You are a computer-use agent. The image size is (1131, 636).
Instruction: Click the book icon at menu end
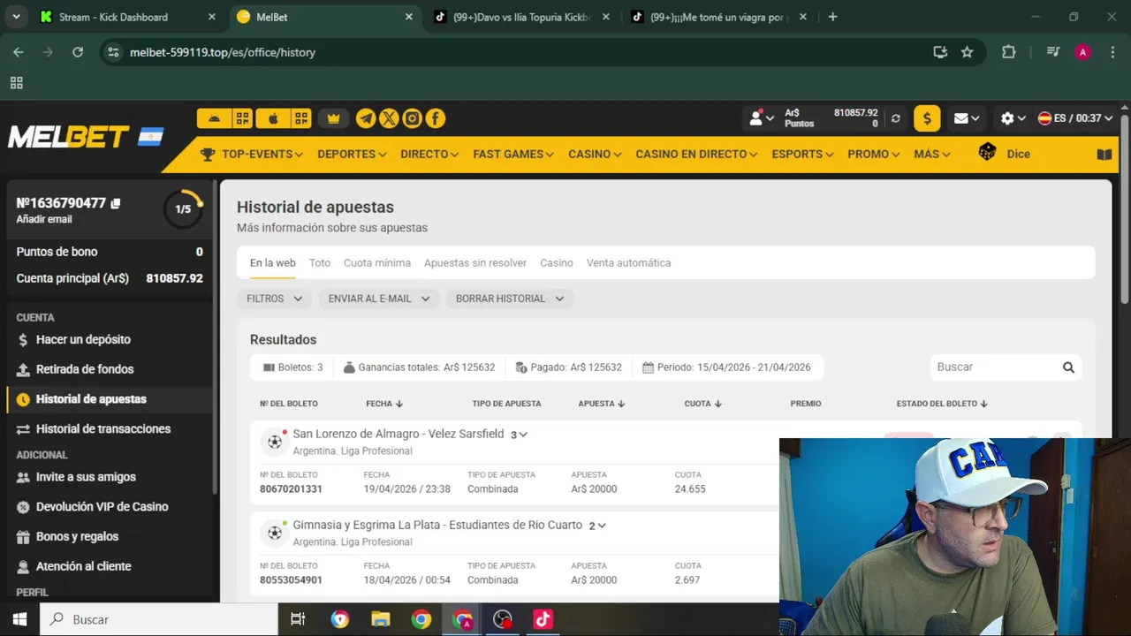1104,154
